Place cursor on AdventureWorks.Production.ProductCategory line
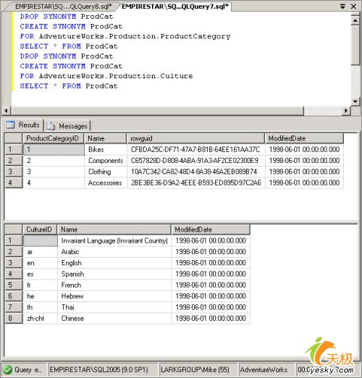This screenshot has height=378, width=362. pos(125,36)
